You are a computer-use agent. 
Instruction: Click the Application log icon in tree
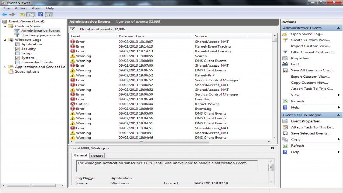(17, 44)
